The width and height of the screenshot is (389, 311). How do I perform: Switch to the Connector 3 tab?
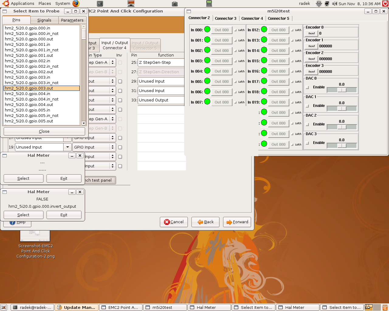click(225, 19)
